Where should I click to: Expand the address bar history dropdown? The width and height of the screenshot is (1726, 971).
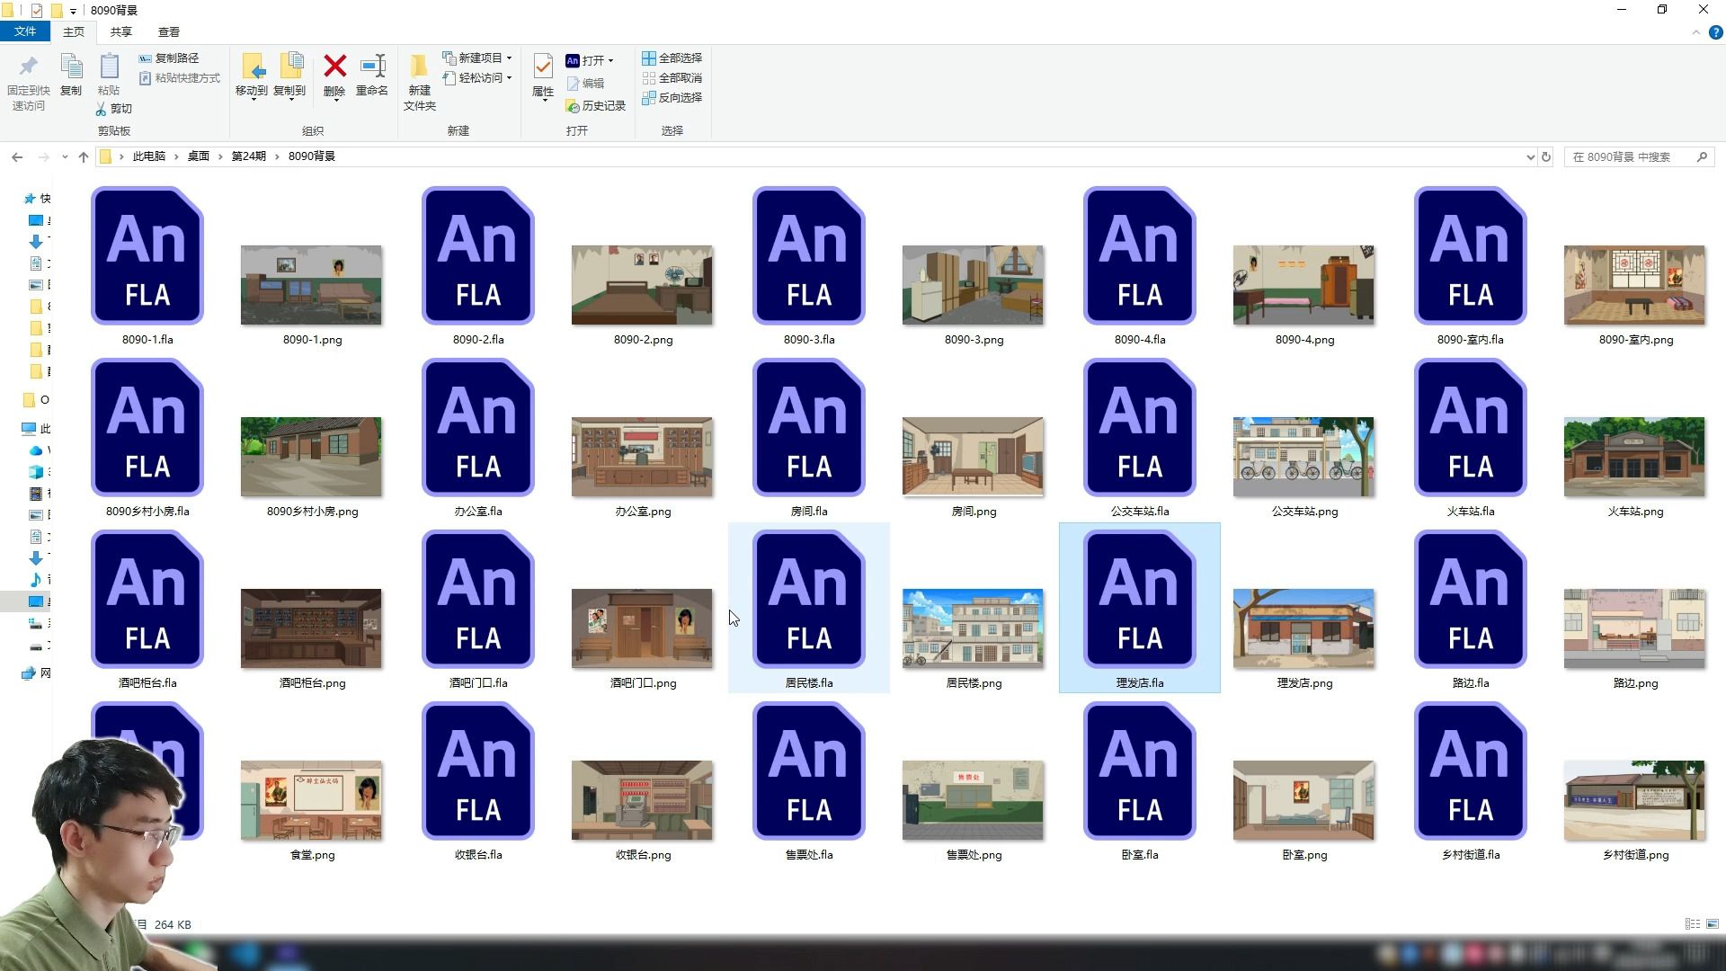(1530, 157)
